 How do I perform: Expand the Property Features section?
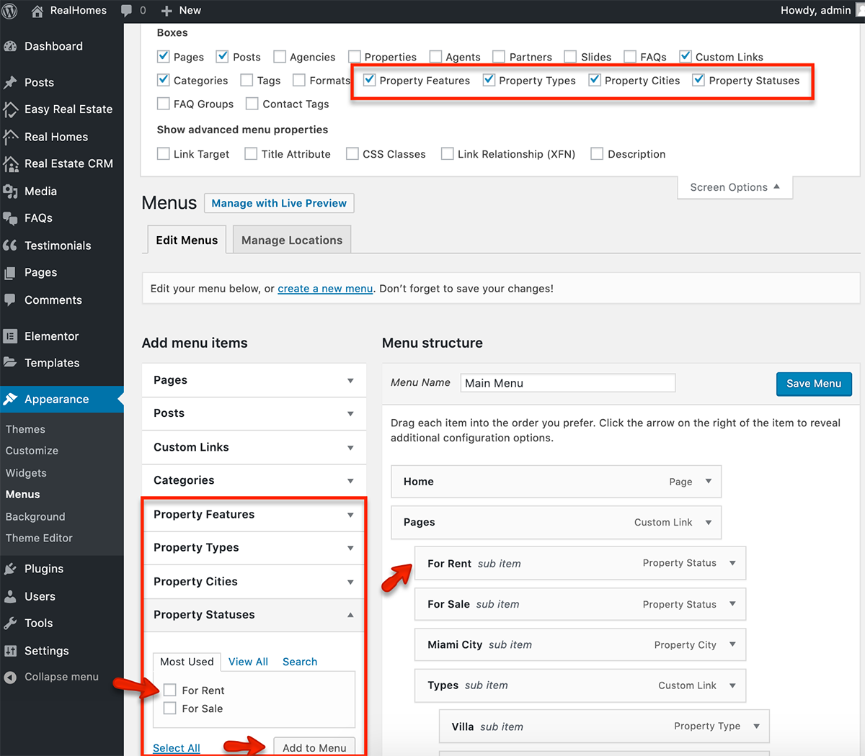click(254, 514)
